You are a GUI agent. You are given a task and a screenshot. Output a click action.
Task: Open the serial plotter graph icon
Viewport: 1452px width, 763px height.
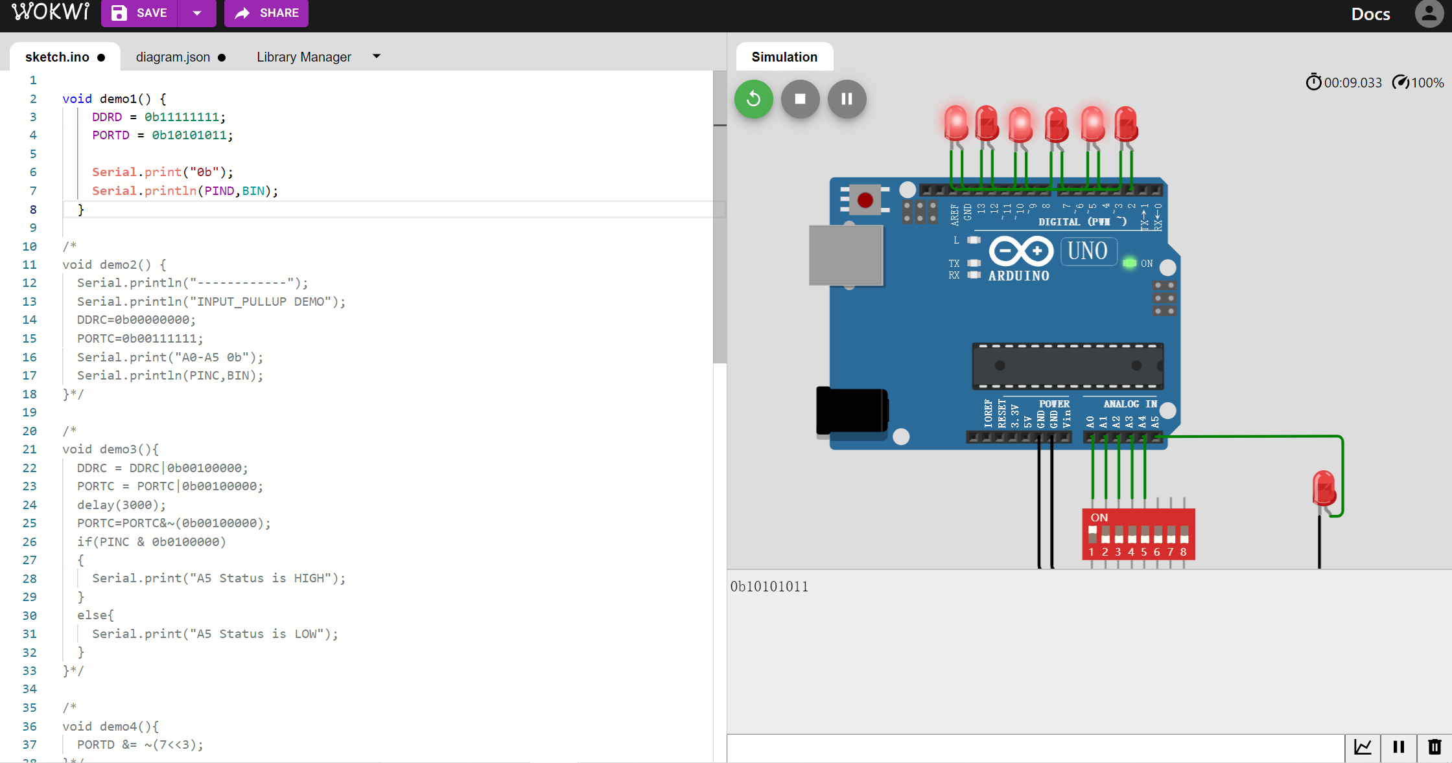(1363, 747)
